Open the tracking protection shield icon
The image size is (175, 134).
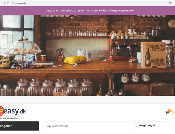tap(4, 3)
